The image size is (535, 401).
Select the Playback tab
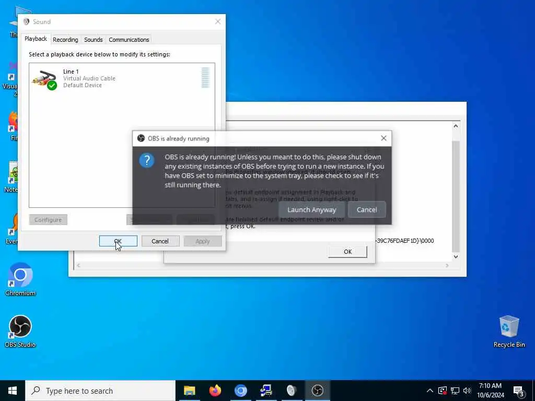tap(36, 39)
